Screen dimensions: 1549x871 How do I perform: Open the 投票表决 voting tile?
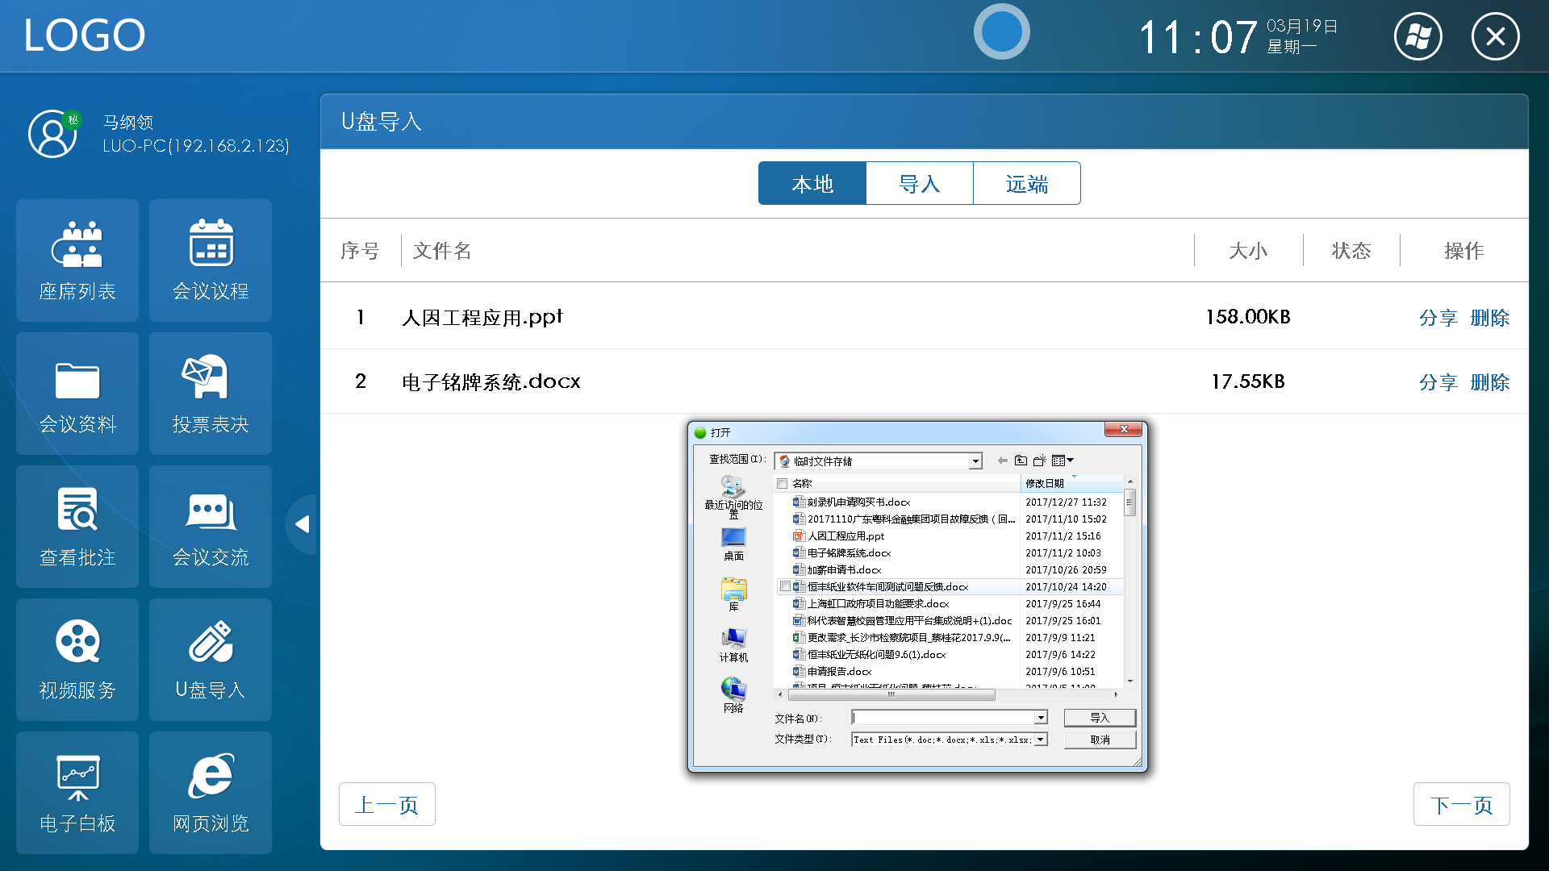[211, 393]
